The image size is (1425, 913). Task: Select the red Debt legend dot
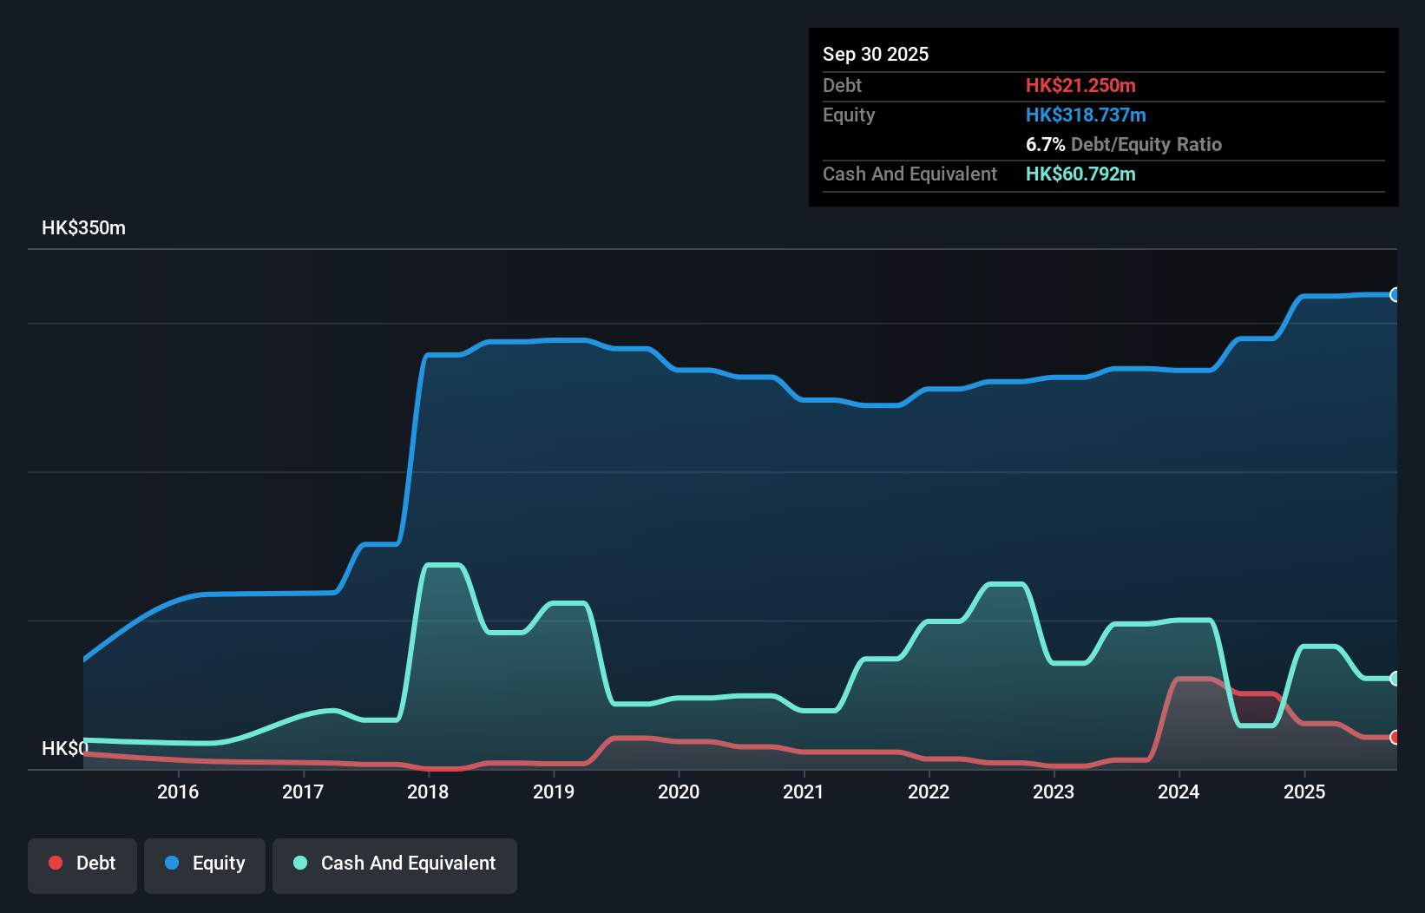pos(55,863)
